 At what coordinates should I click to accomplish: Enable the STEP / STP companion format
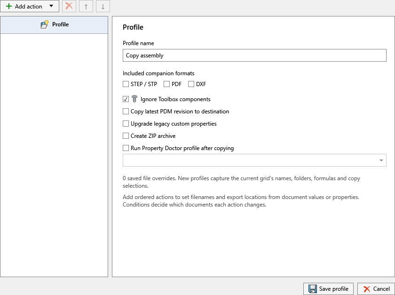tap(126, 84)
